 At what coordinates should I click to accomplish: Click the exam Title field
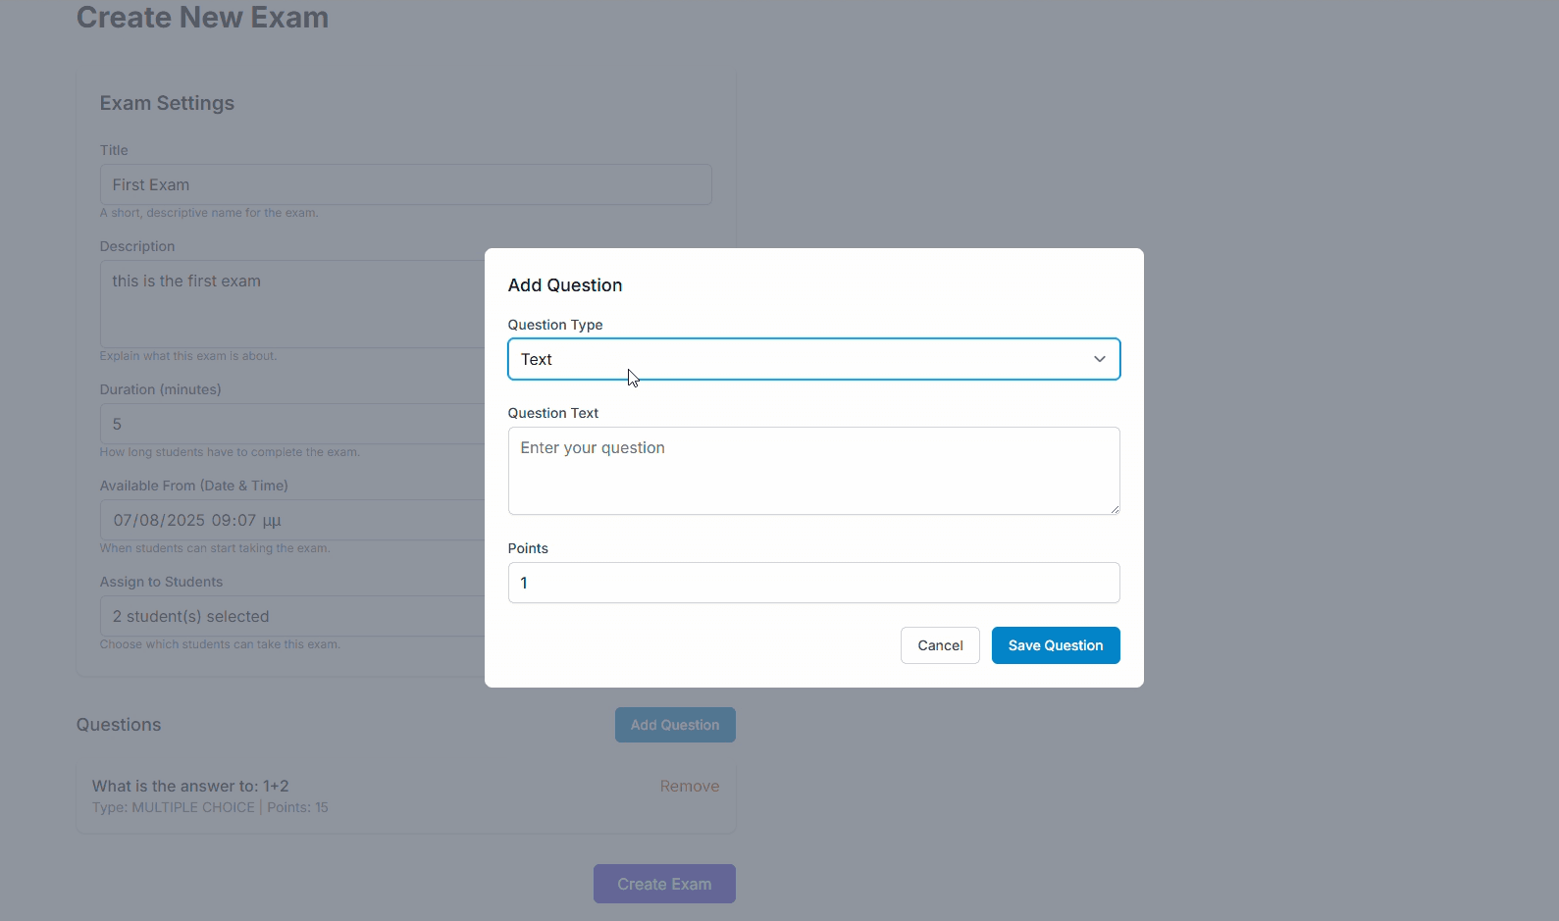(405, 184)
